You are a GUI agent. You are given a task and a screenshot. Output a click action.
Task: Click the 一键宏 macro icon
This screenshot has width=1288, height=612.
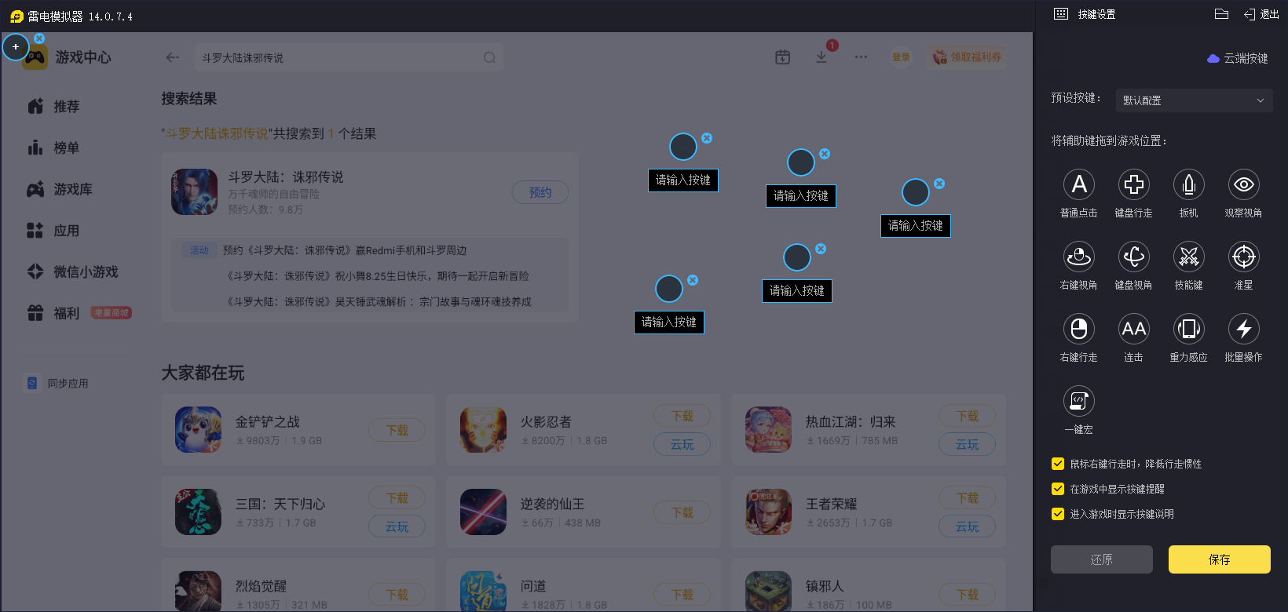(x=1079, y=401)
